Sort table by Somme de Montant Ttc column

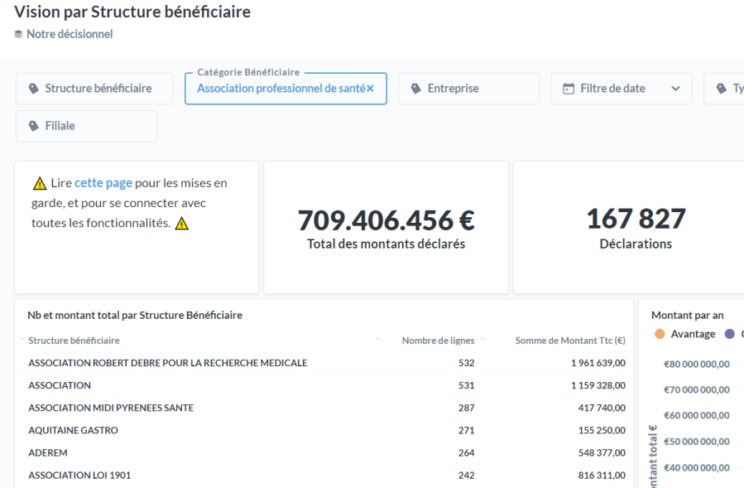click(x=569, y=341)
